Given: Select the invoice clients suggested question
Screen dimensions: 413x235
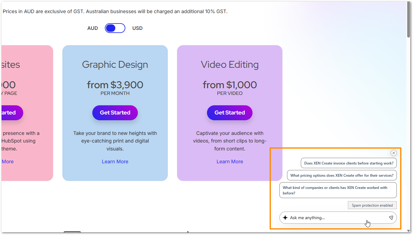Looking at the screenshot, I should (x=348, y=163).
